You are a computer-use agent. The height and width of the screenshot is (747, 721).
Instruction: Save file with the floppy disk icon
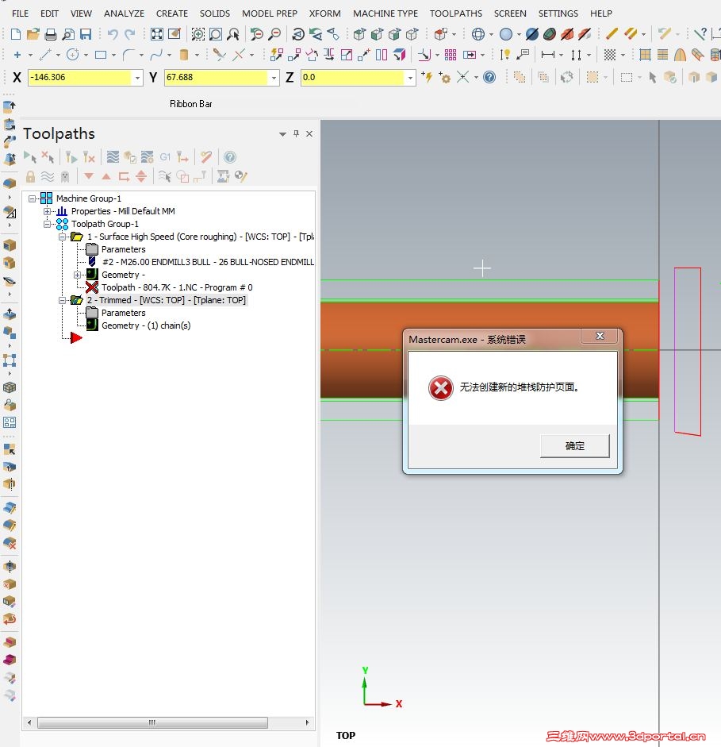pyautogui.click(x=86, y=34)
